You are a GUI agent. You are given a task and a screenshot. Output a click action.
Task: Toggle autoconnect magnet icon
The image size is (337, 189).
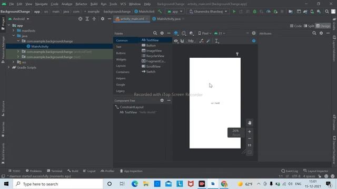[x=182, y=41]
